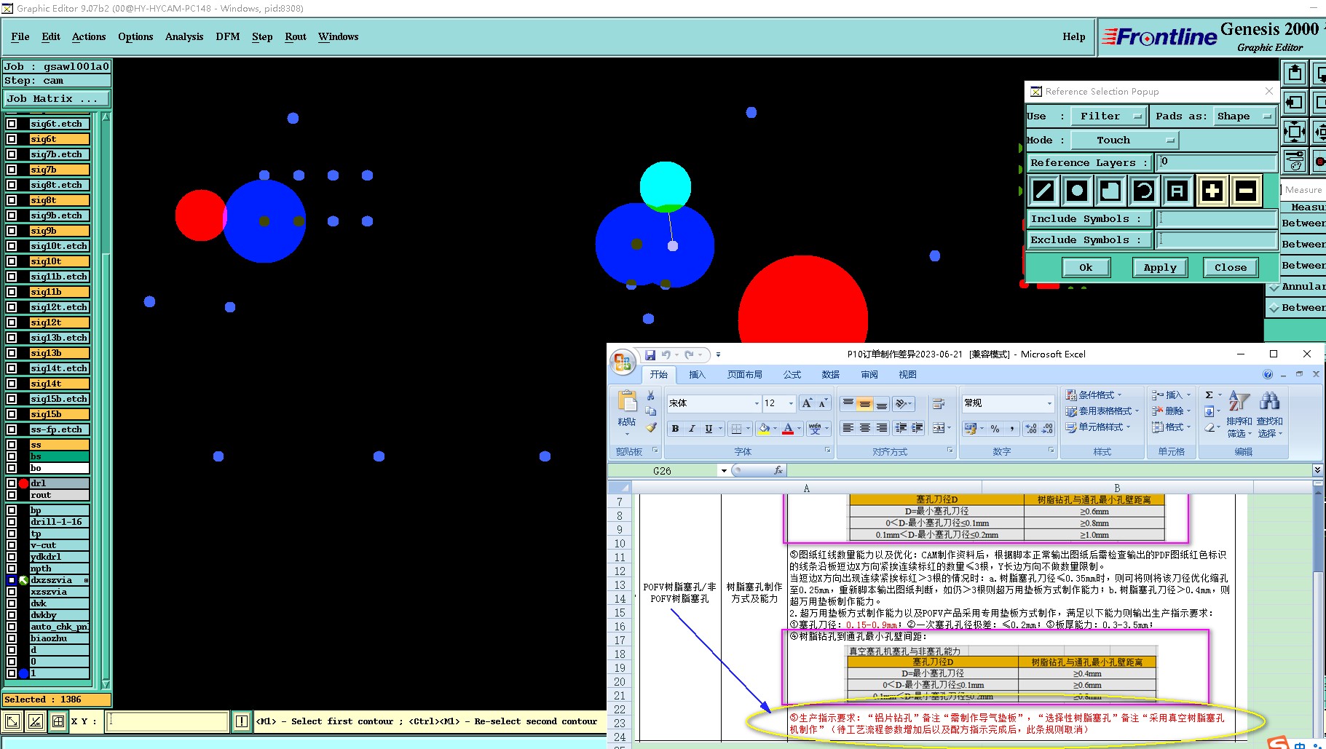Click Apply in Reference Selection Popup
This screenshot has height=749, width=1326.
pos(1160,267)
